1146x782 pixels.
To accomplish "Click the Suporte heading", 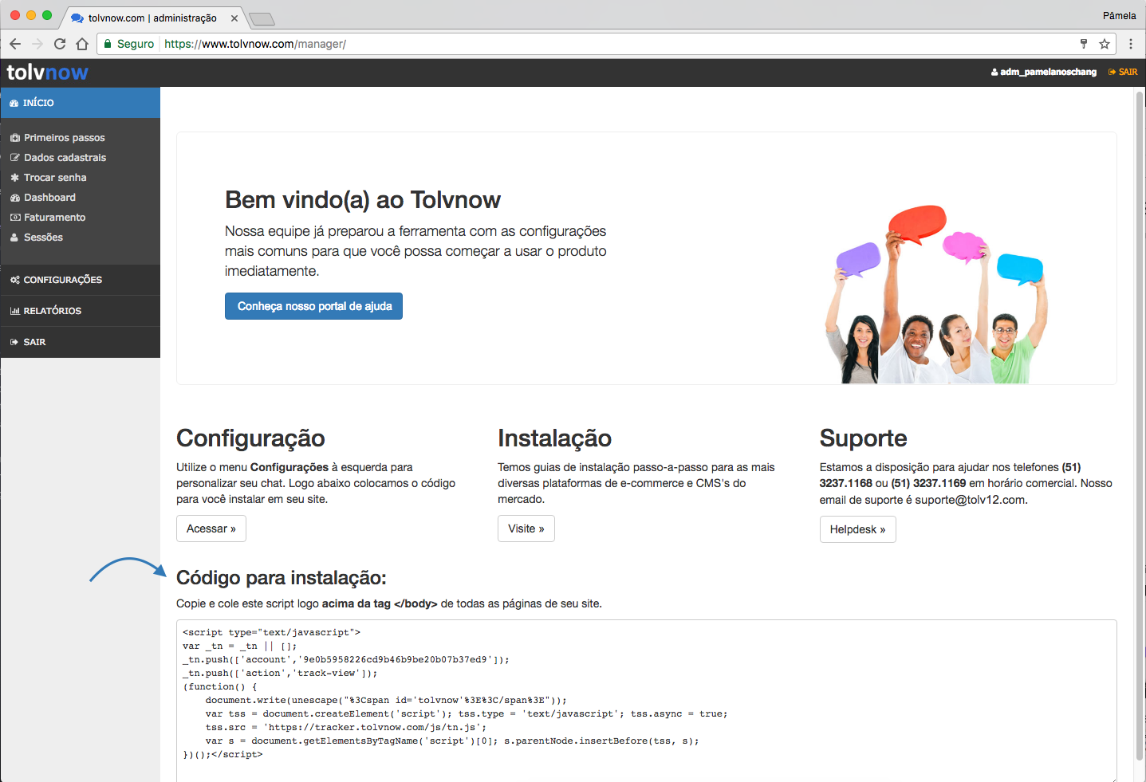I will tap(864, 438).
